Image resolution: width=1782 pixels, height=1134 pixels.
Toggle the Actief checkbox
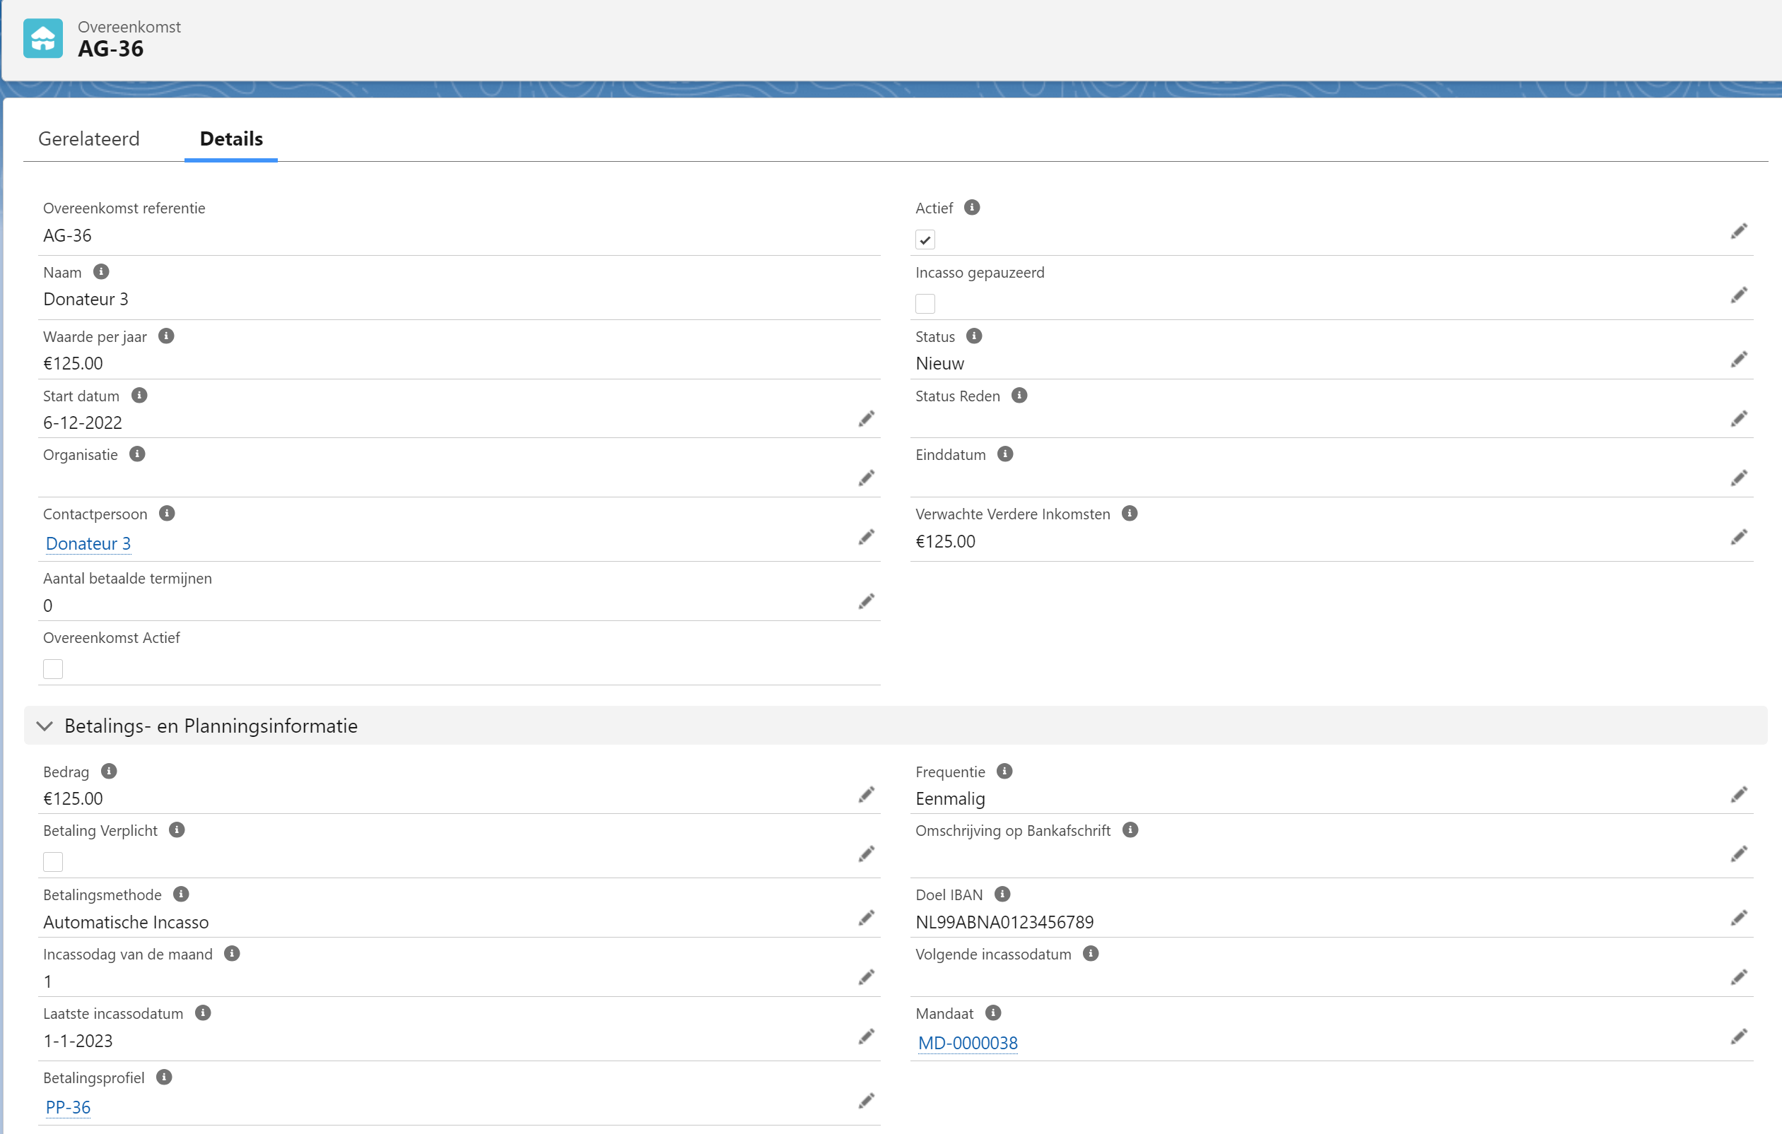click(x=925, y=240)
